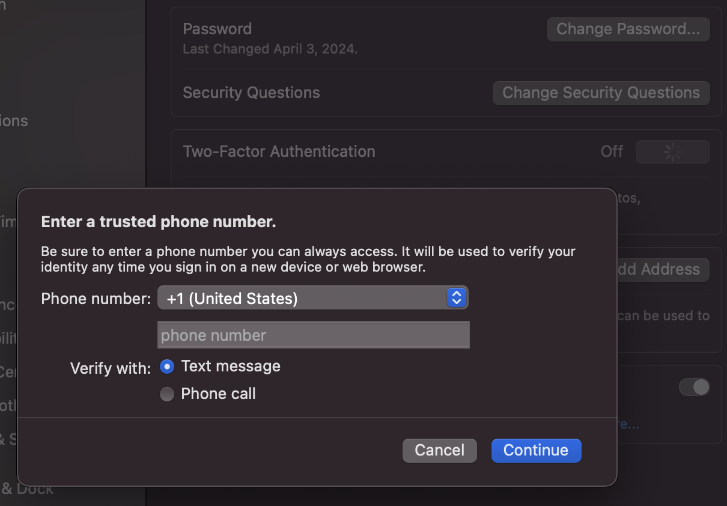Click the Two-Factor Authentication 'Off' status
The width and height of the screenshot is (727, 506).
pyautogui.click(x=612, y=151)
